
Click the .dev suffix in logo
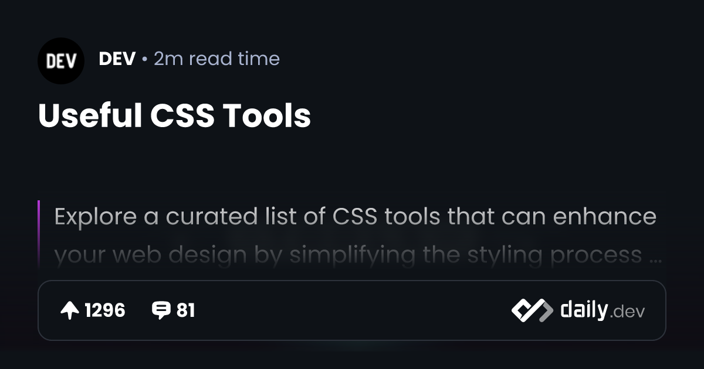(627, 312)
